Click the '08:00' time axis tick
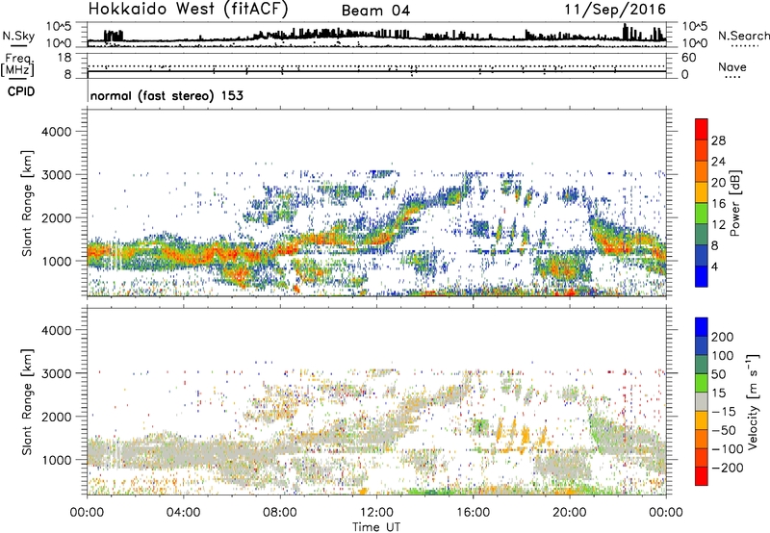Viewport: 770px width, 533px height. pos(280,513)
